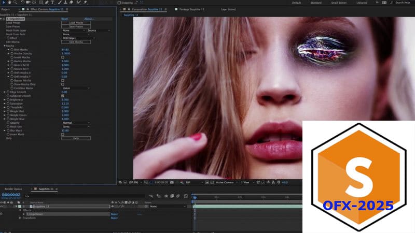The width and height of the screenshot is (415, 233).
Task: Check the Invert Mask checkbox
Action: 63,135
